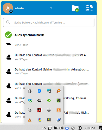The image size is (102, 130).
Task: Select the 'Alles synchronisiert!' status text
Action: [x=29, y=35]
